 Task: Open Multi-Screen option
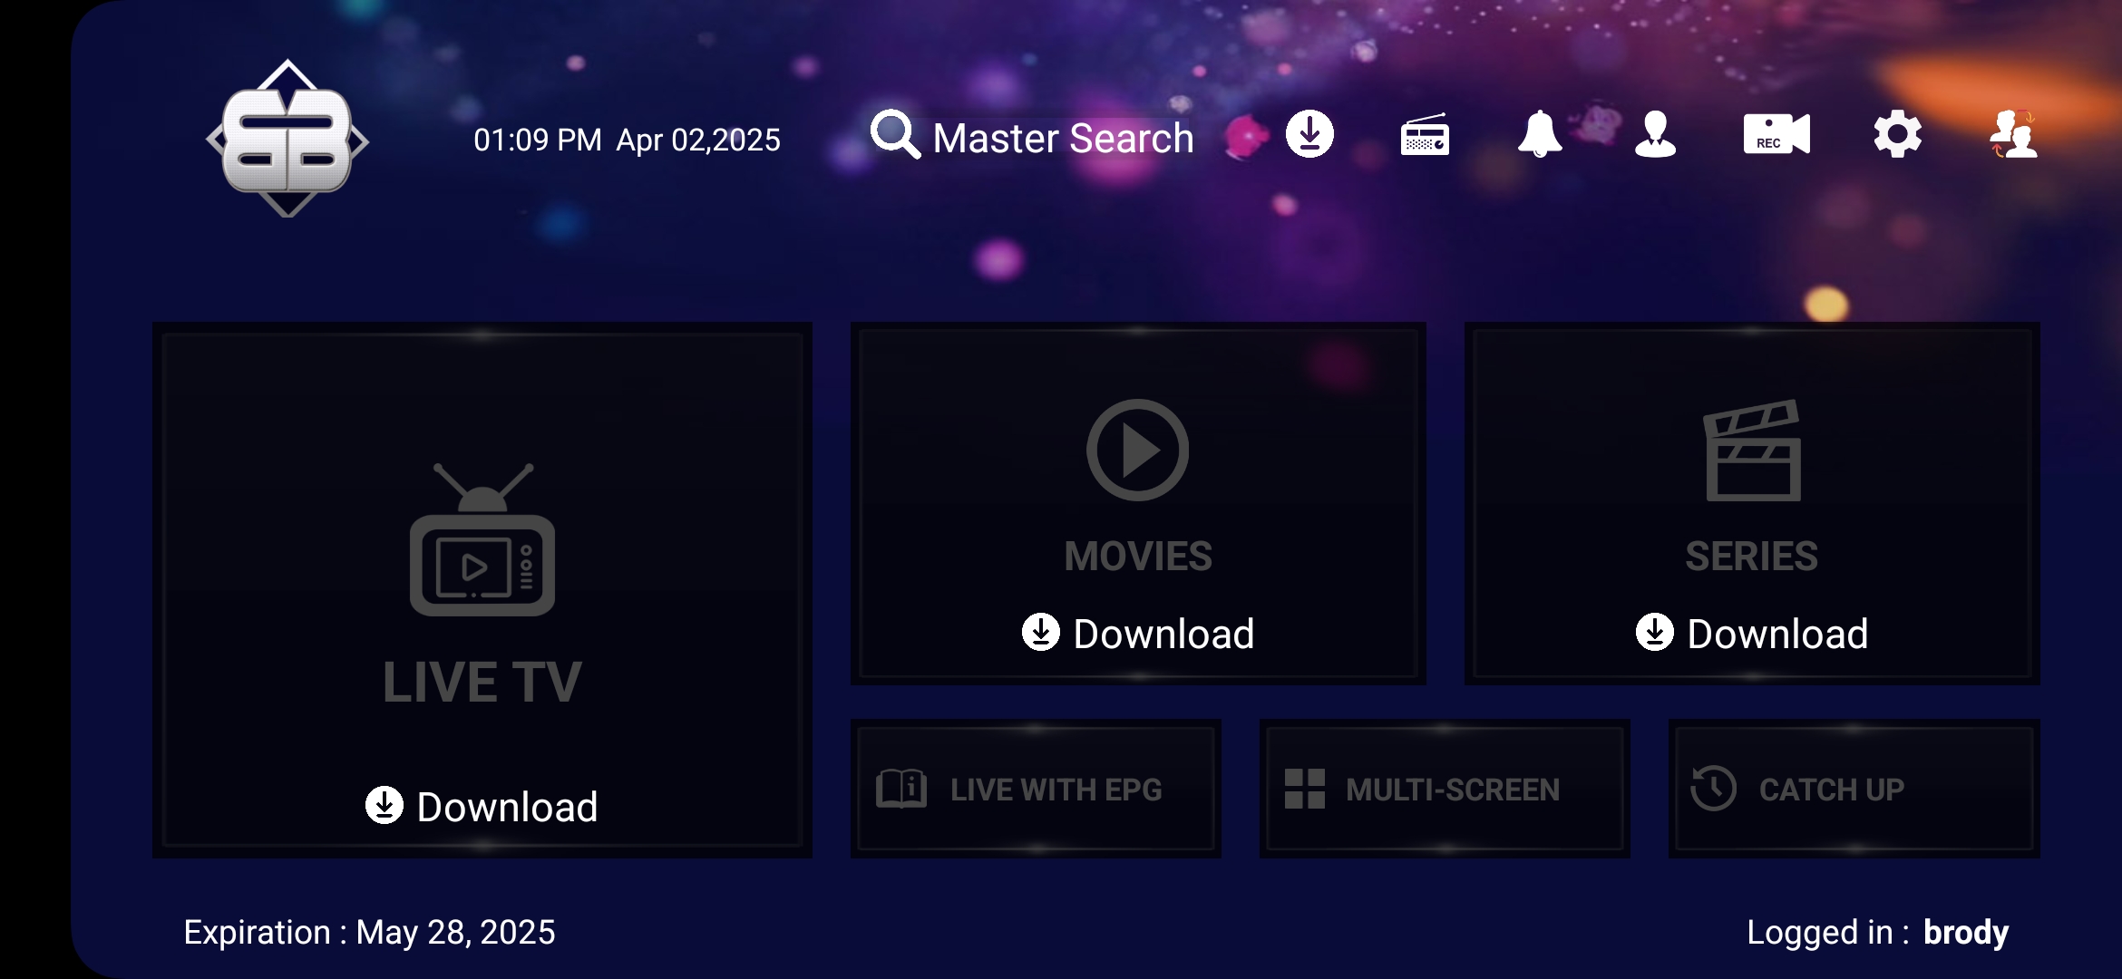tap(1445, 789)
